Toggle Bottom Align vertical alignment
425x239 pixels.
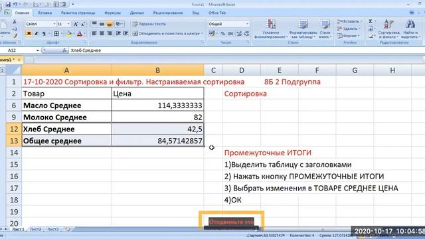pos(109,24)
